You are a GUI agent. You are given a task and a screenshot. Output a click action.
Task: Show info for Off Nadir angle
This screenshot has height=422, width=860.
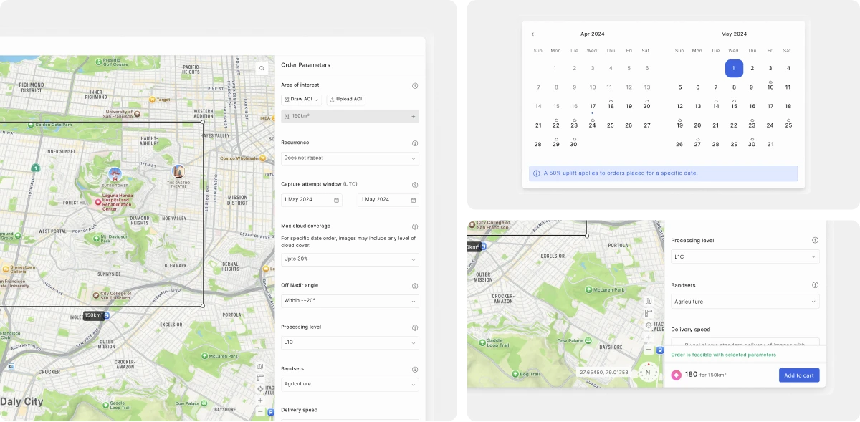[x=415, y=285]
